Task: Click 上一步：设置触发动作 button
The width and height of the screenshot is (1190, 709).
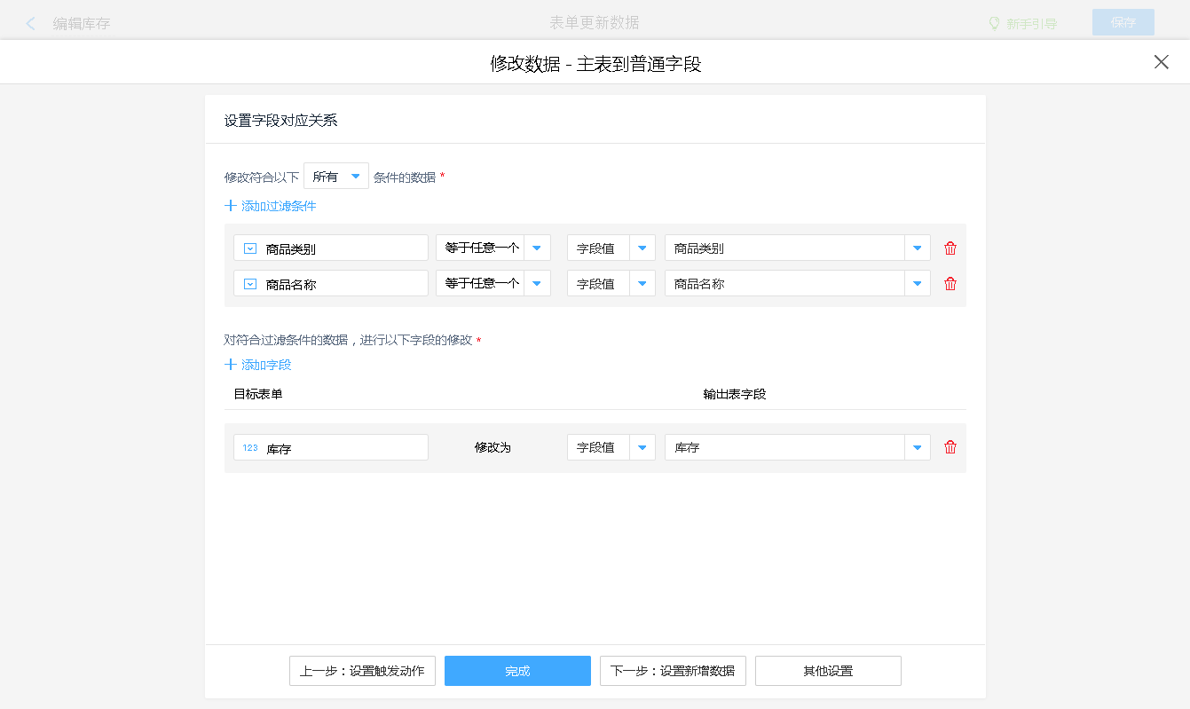Action: [x=362, y=671]
